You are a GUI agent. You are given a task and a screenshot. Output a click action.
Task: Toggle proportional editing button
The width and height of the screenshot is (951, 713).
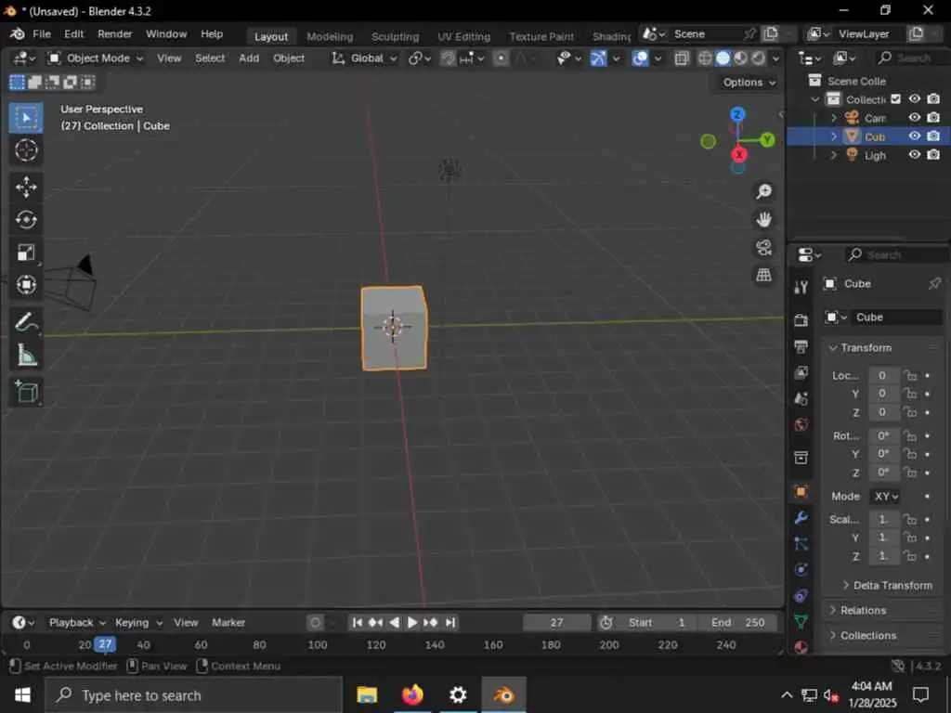pos(501,58)
